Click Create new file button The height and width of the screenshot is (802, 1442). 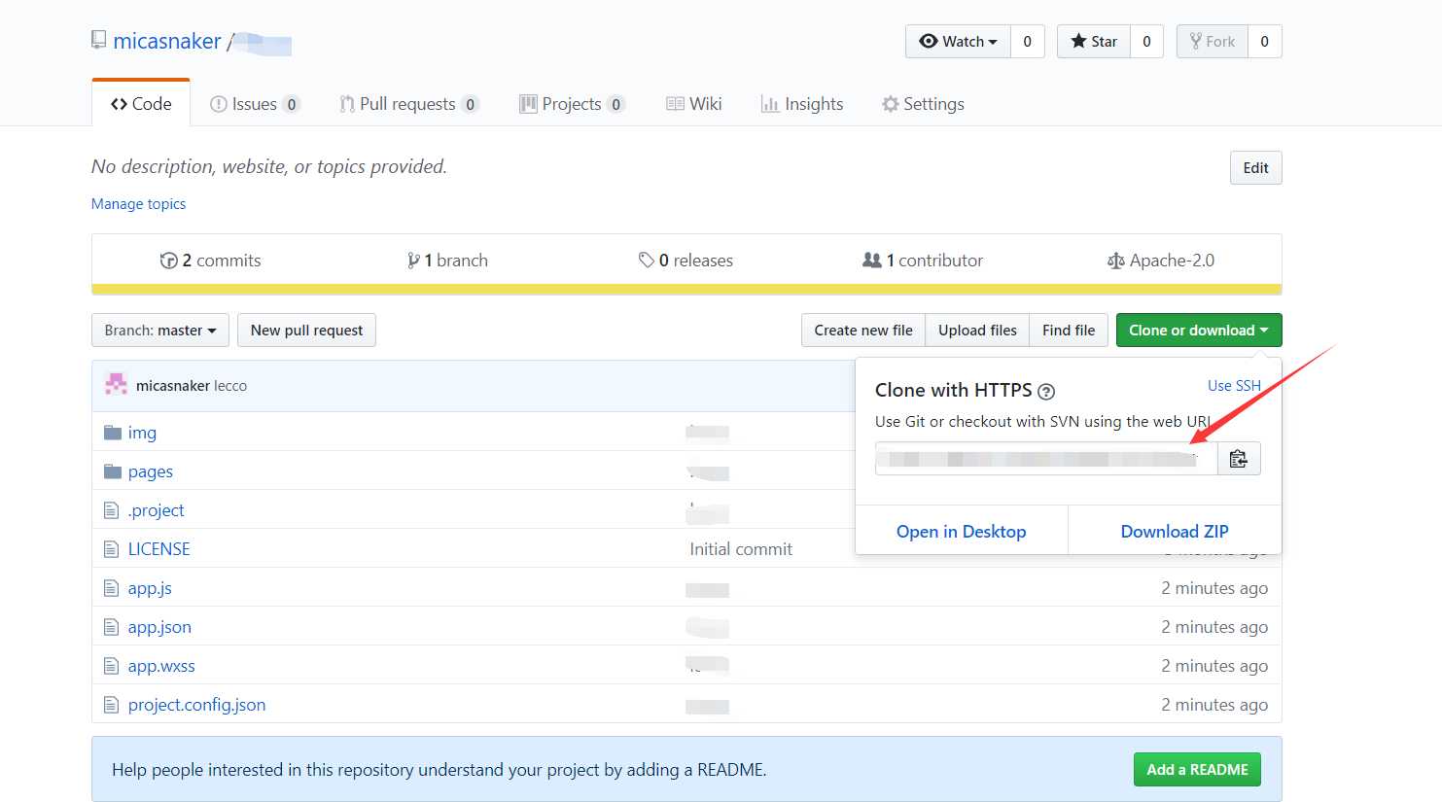click(x=863, y=331)
